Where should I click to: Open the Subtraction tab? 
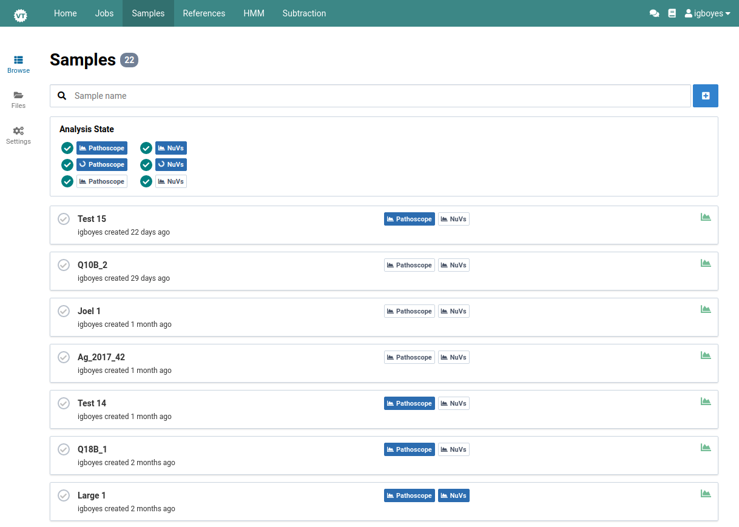304,13
